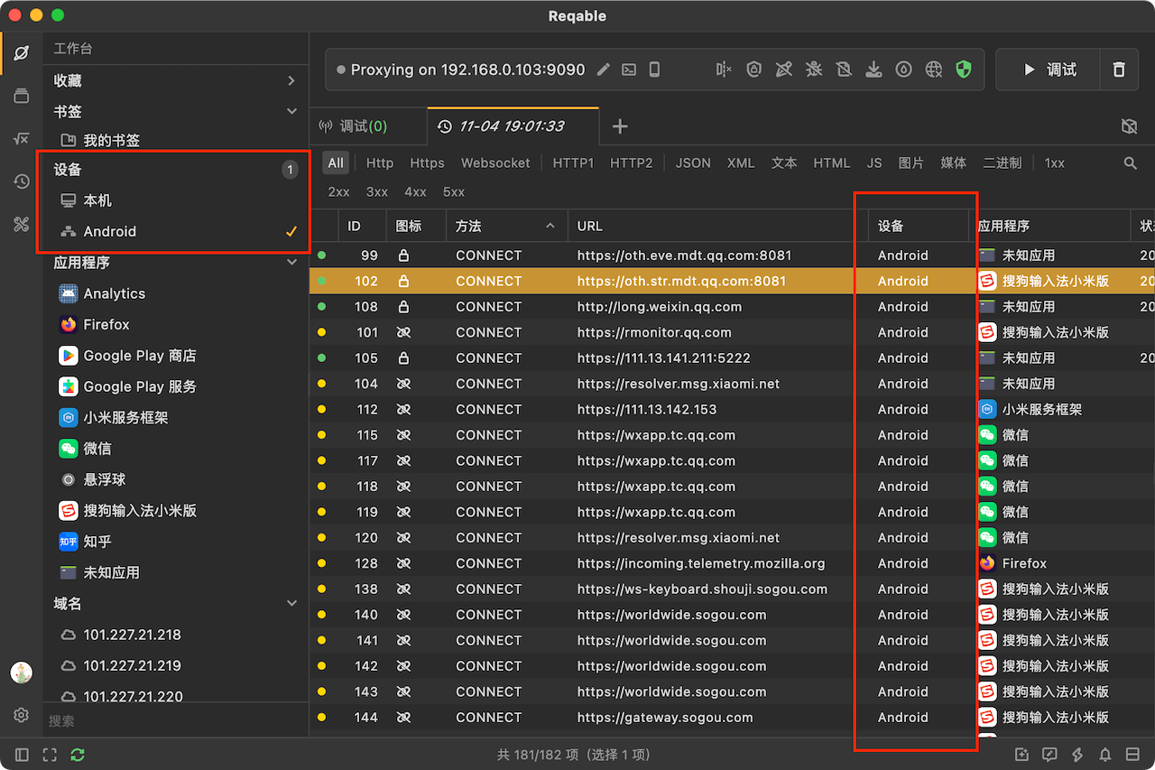
Task: Click the notification bell in status bar
Action: (1104, 755)
